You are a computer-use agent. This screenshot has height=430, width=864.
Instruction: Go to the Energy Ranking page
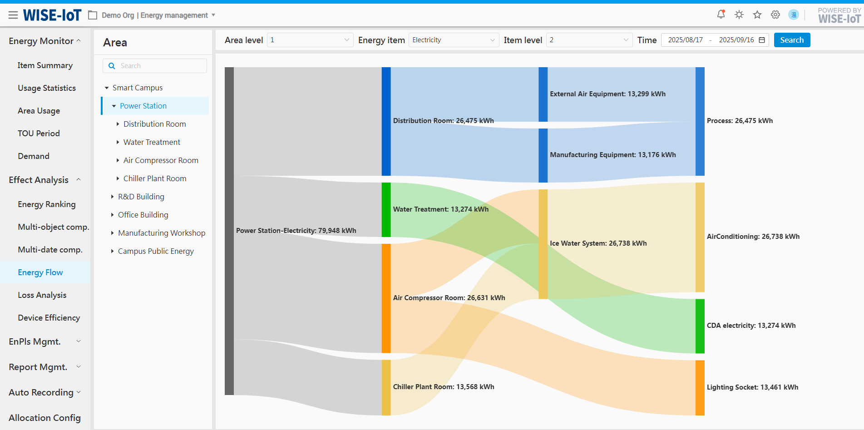pos(47,204)
